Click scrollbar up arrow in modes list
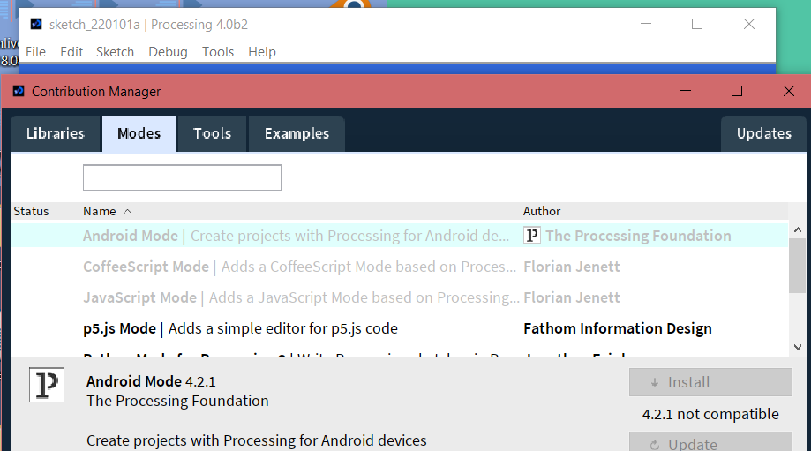This screenshot has width=811, height=451. coord(798,229)
